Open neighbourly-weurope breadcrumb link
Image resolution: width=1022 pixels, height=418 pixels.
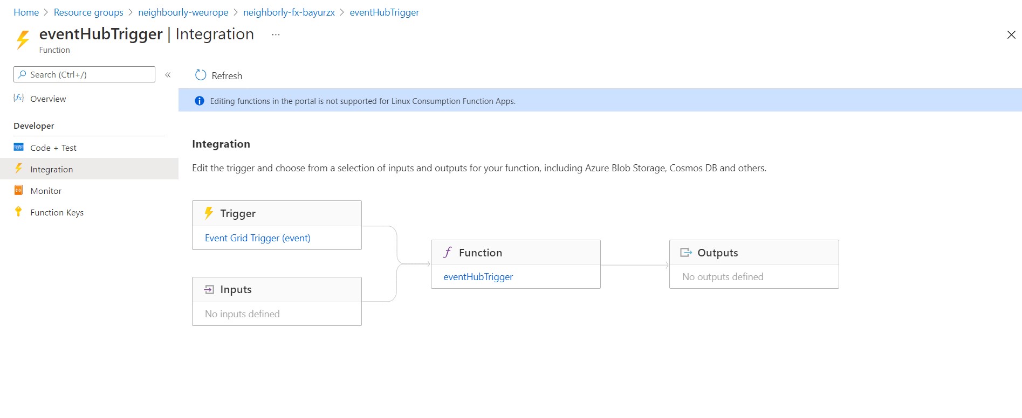point(183,12)
